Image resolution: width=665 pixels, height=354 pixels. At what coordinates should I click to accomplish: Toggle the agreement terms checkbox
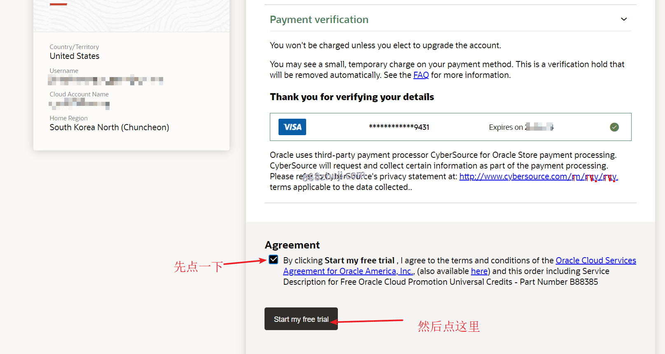click(x=274, y=260)
